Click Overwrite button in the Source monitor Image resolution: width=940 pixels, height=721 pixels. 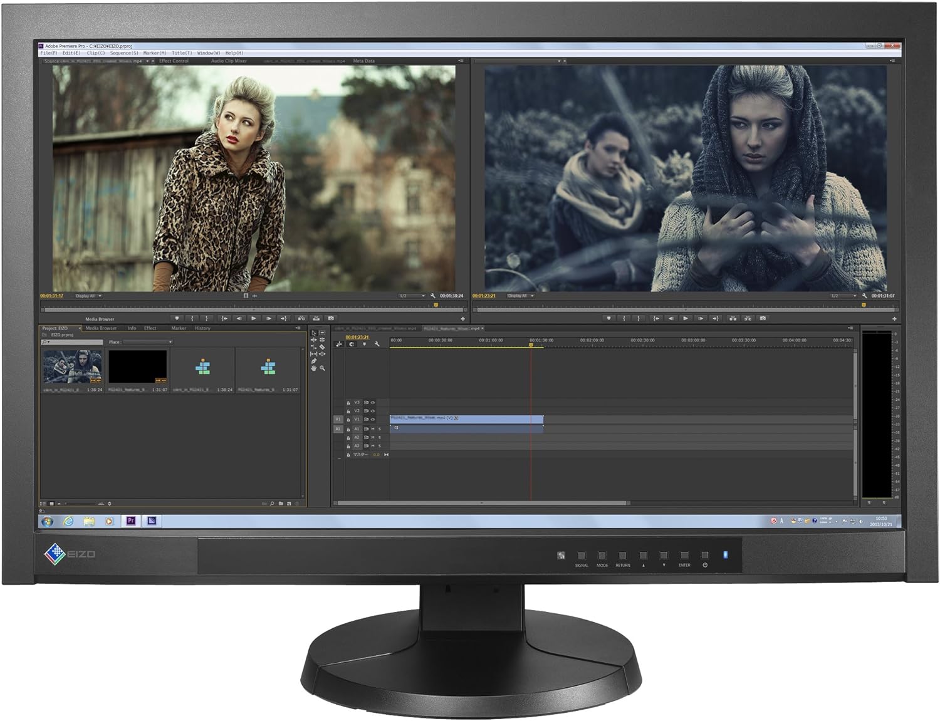tap(316, 318)
